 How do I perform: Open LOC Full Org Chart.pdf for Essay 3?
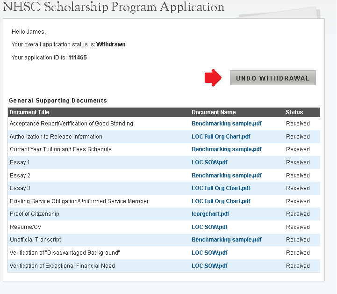pos(221,188)
